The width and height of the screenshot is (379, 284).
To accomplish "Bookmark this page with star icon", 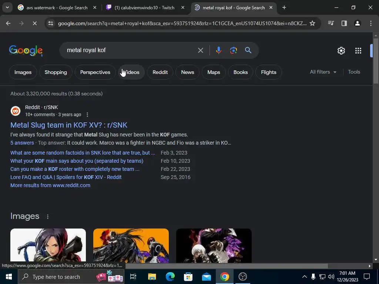I will click(x=312, y=23).
